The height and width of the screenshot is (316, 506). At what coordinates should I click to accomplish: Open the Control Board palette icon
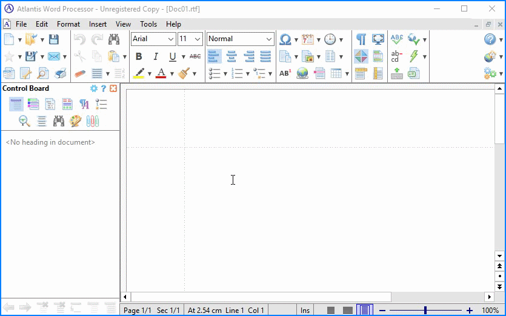pos(76,121)
